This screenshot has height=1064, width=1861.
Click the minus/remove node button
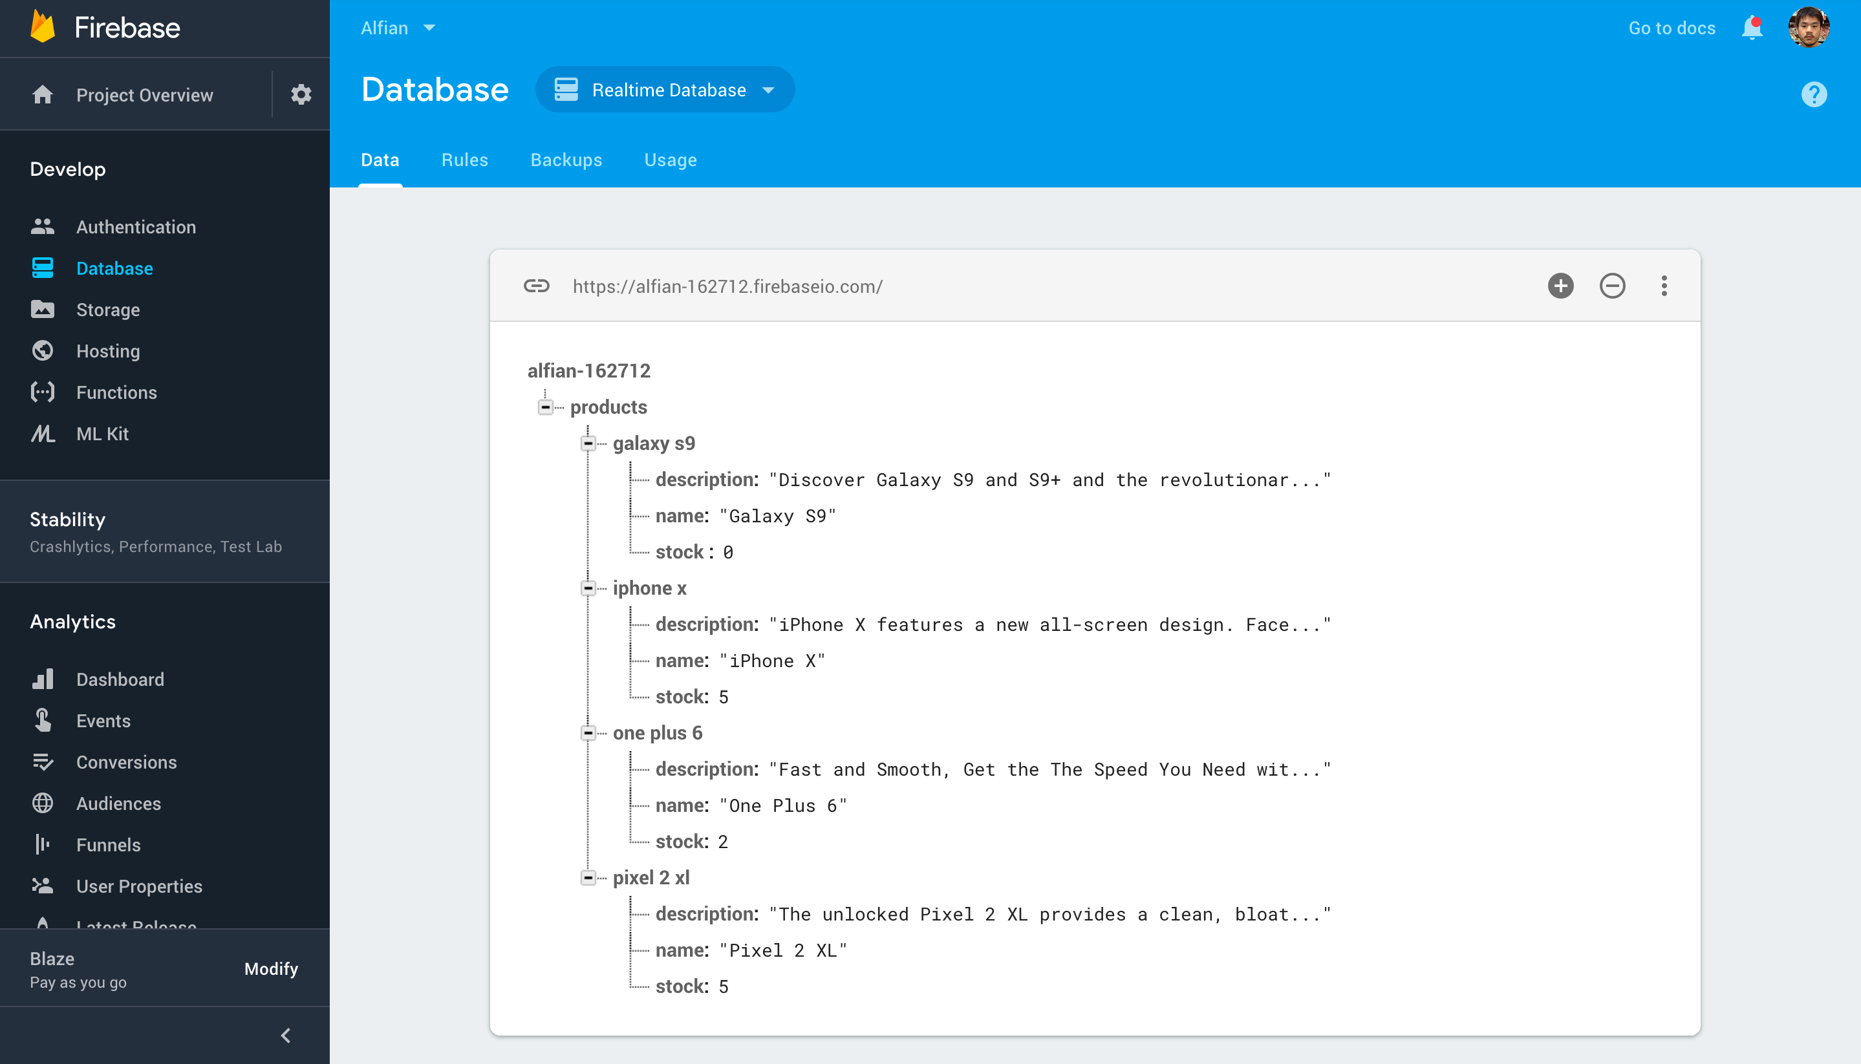coord(1612,286)
